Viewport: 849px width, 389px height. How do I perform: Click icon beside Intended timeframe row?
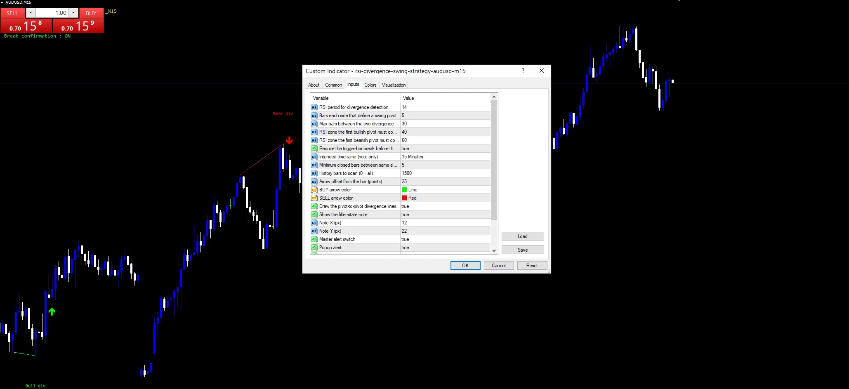314,157
